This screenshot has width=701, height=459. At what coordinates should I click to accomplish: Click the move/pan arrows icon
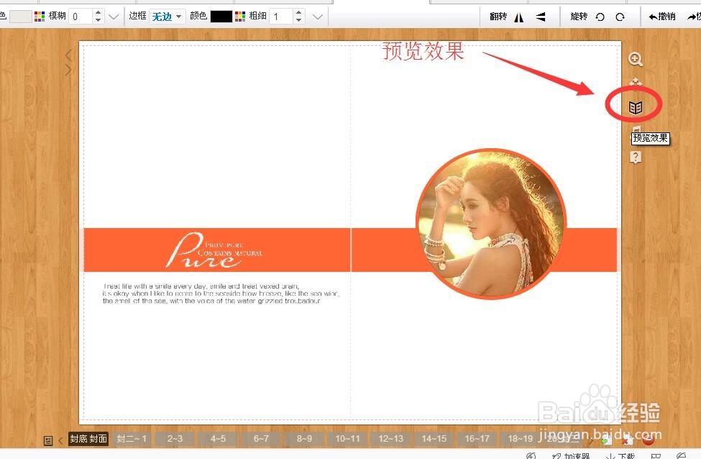[x=636, y=81]
